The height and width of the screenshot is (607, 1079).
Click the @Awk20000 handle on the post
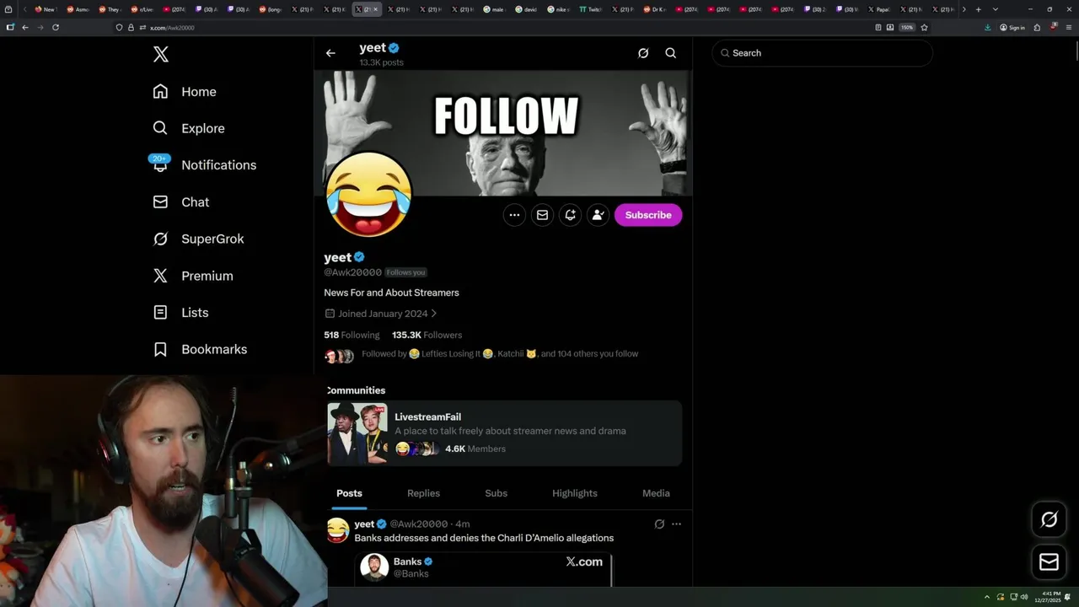click(x=419, y=524)
